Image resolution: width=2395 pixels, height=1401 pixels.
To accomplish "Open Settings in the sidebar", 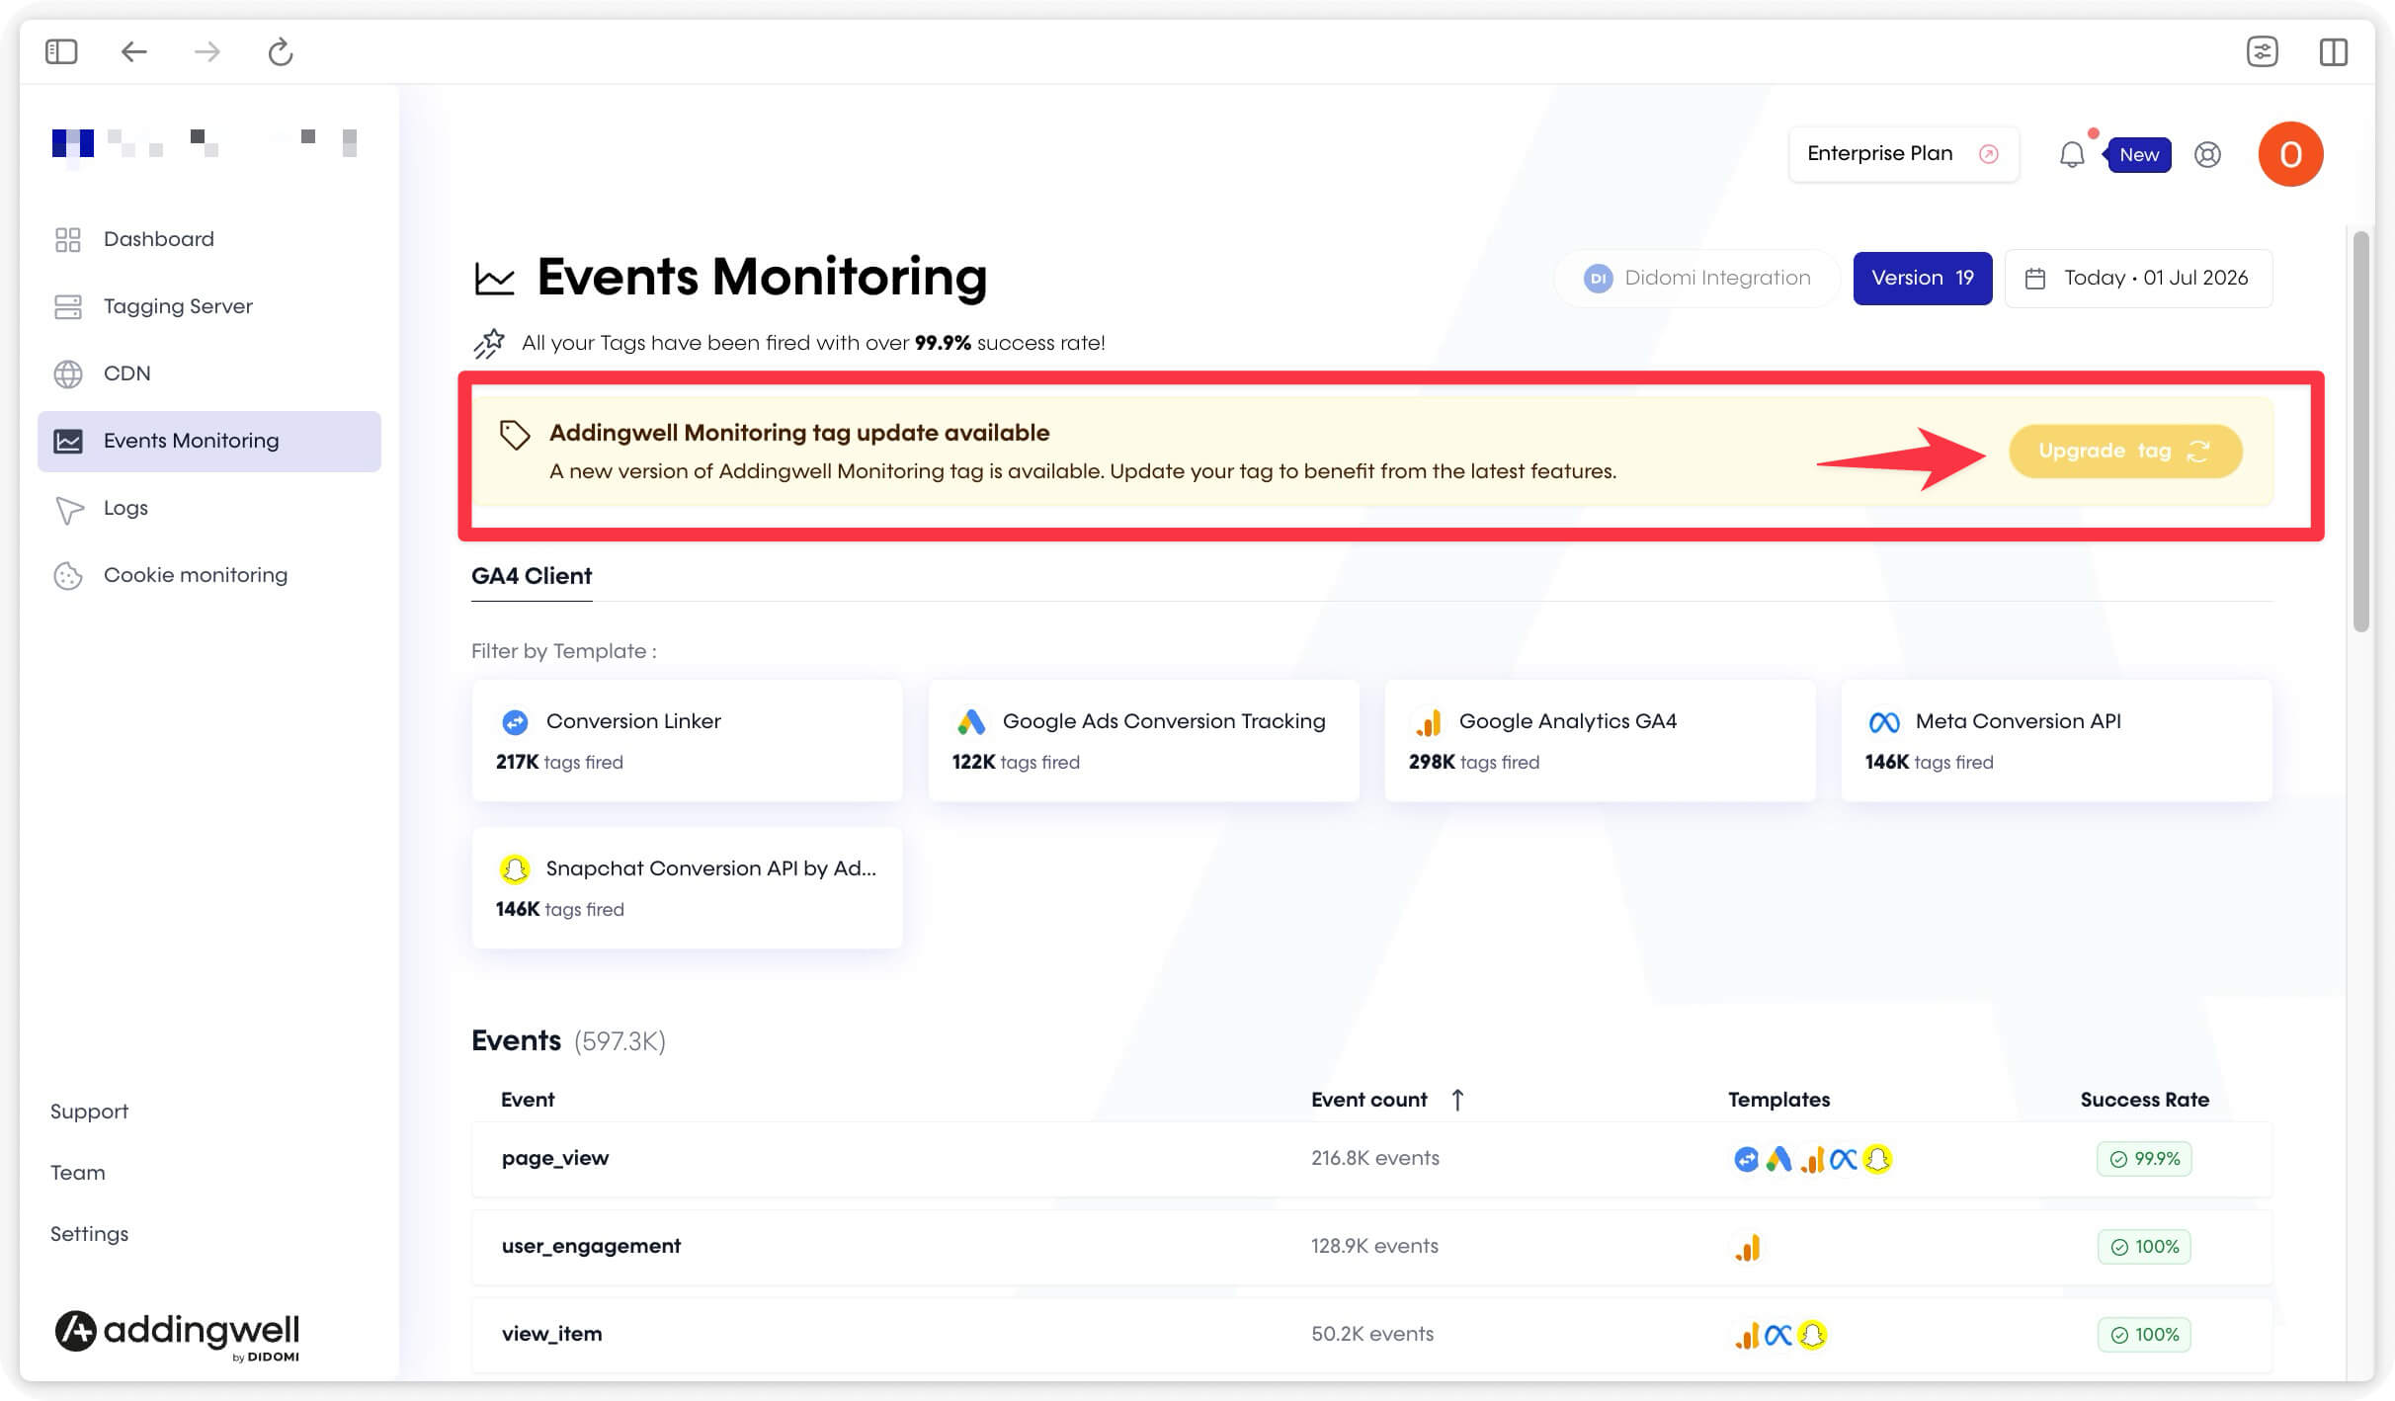I will point(89,1234).
